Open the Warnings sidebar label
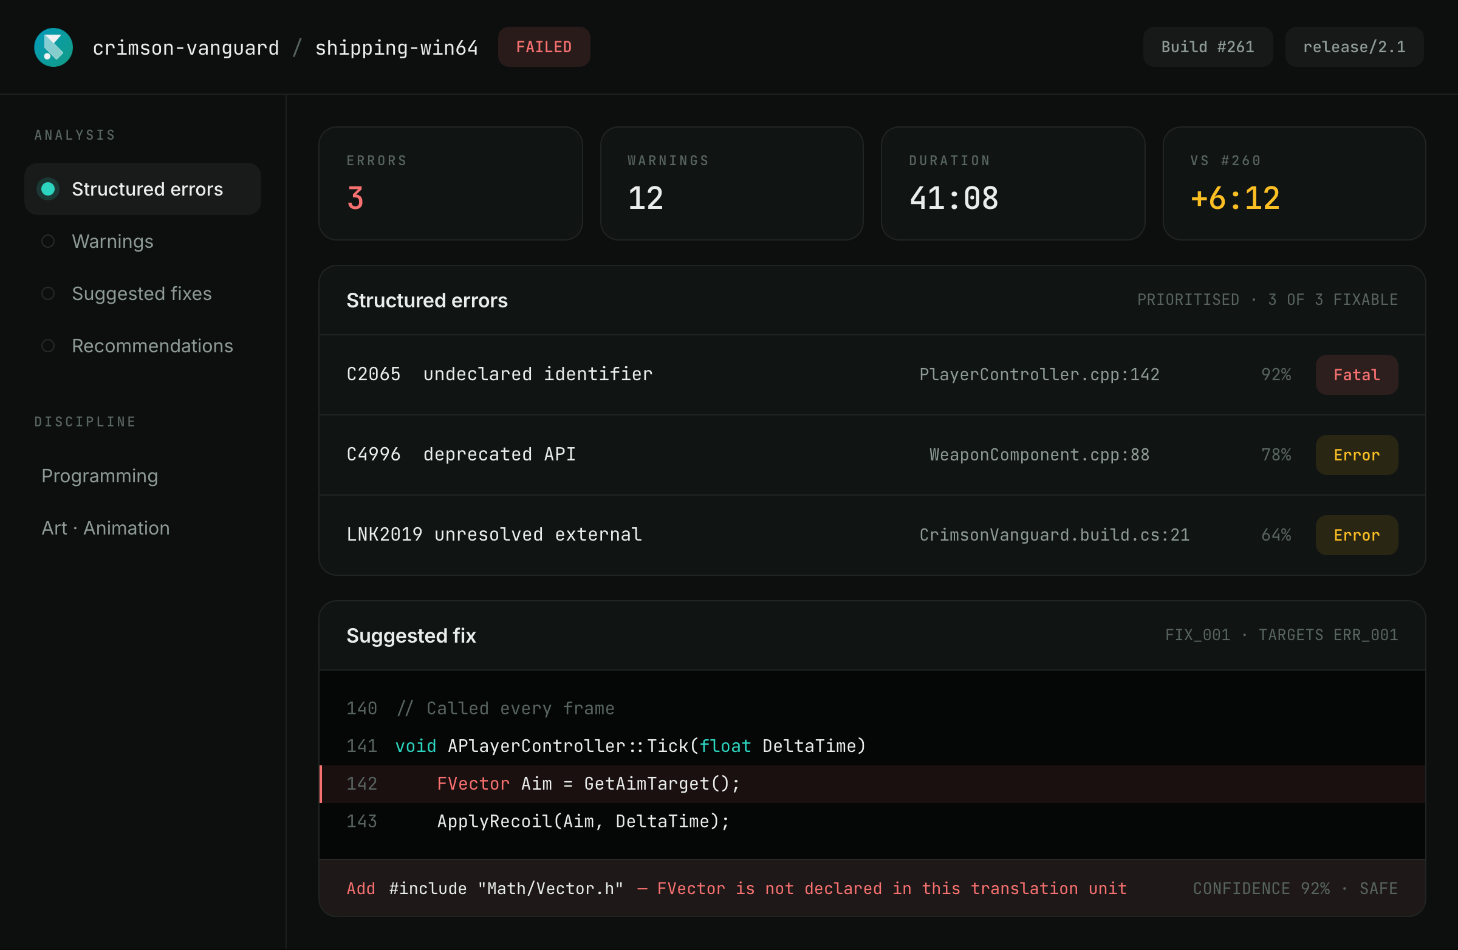Image resolution: width=1458 pixels, height=950 pixels. click(113, 241)
